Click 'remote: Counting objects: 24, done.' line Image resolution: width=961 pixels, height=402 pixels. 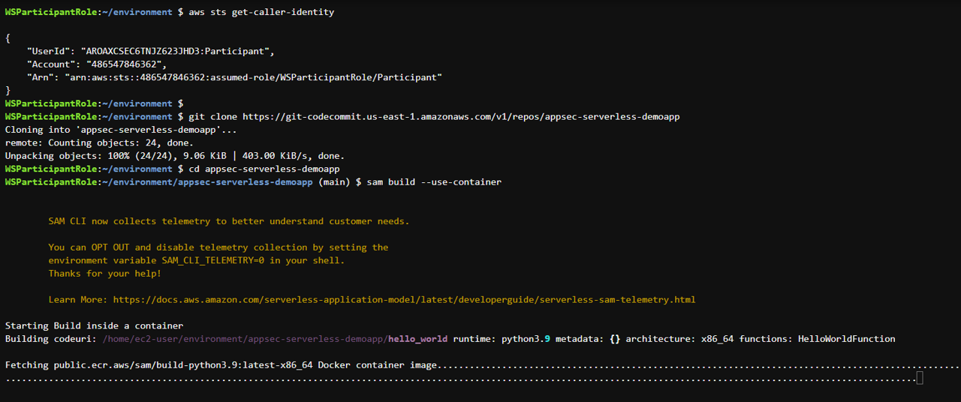100,142
